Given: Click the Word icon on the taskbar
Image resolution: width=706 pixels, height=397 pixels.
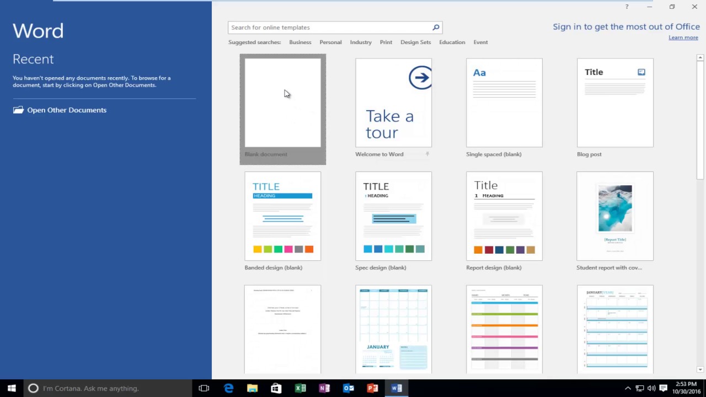Looking at the screenshot, I should 397,388.
